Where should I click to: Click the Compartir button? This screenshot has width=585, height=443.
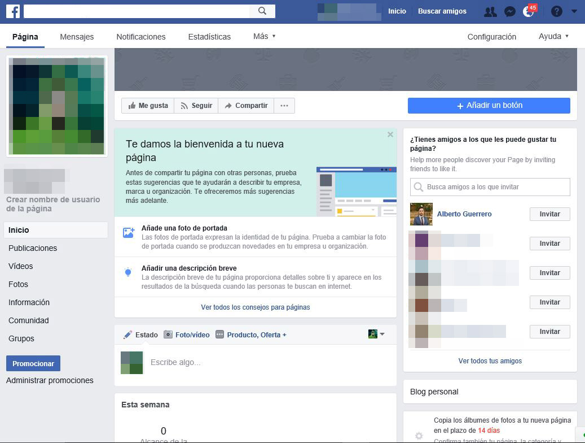[x=246, y=106]
